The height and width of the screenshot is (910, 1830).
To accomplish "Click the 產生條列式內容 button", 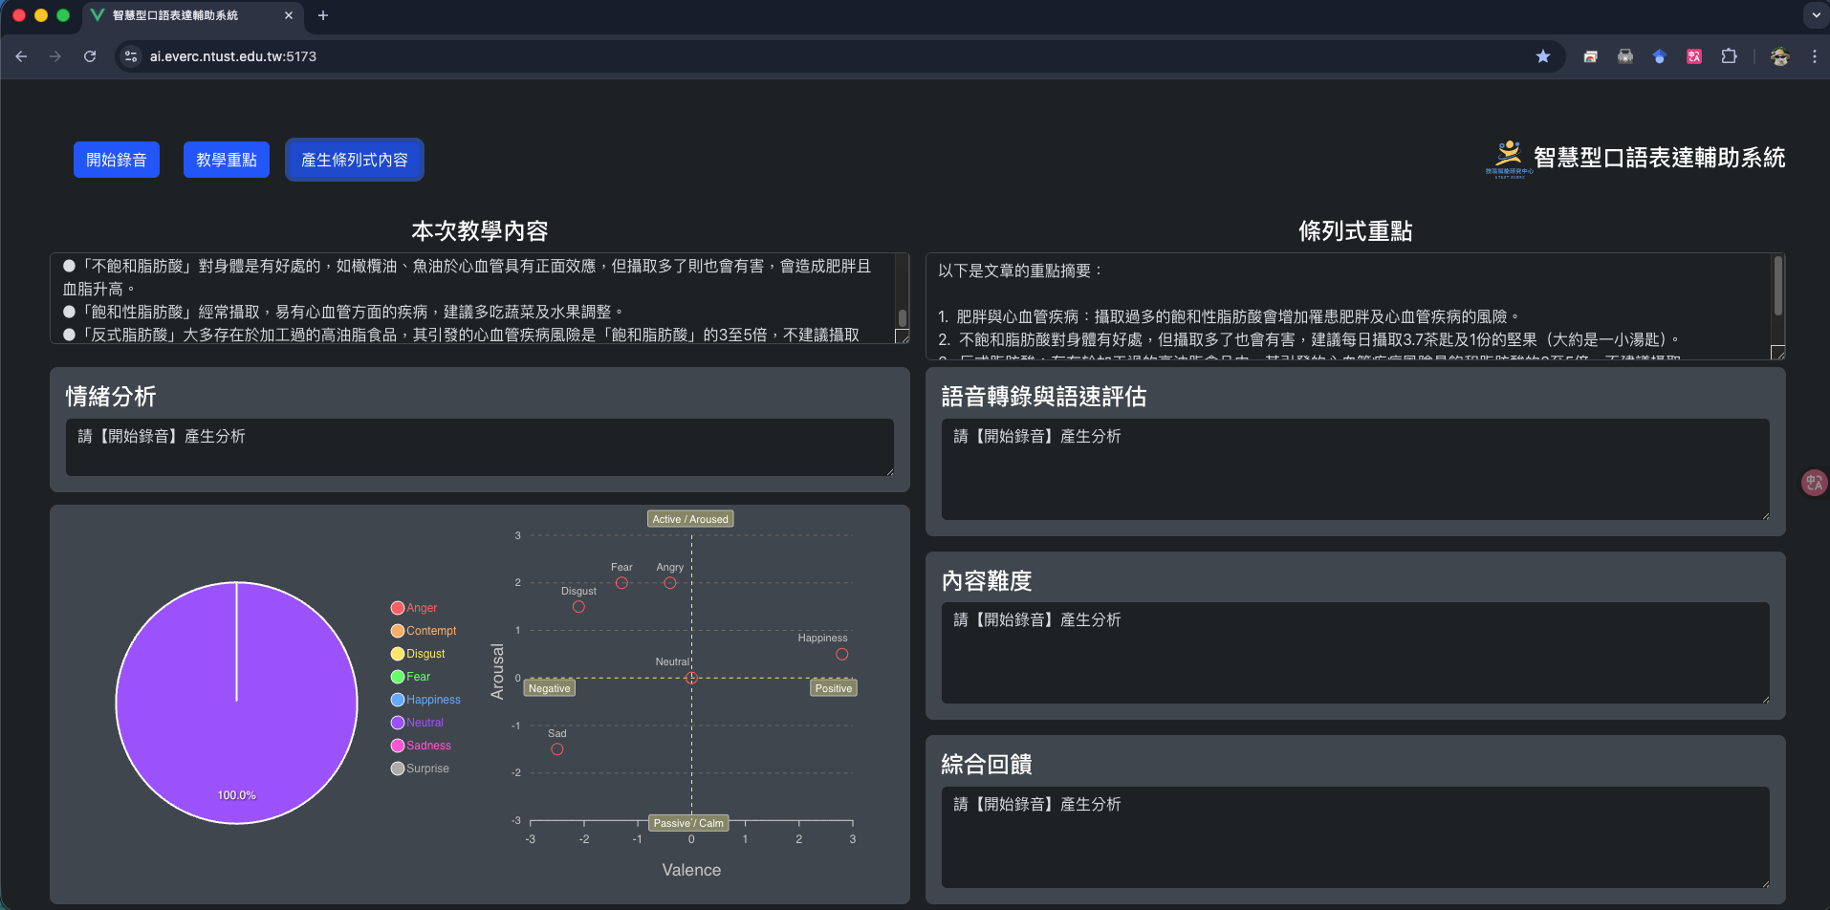I will click(x=354, y=160).
